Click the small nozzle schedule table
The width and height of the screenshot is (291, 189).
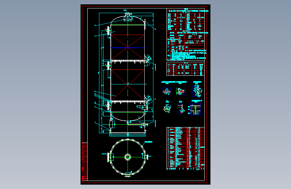click(x=186, y=69)
